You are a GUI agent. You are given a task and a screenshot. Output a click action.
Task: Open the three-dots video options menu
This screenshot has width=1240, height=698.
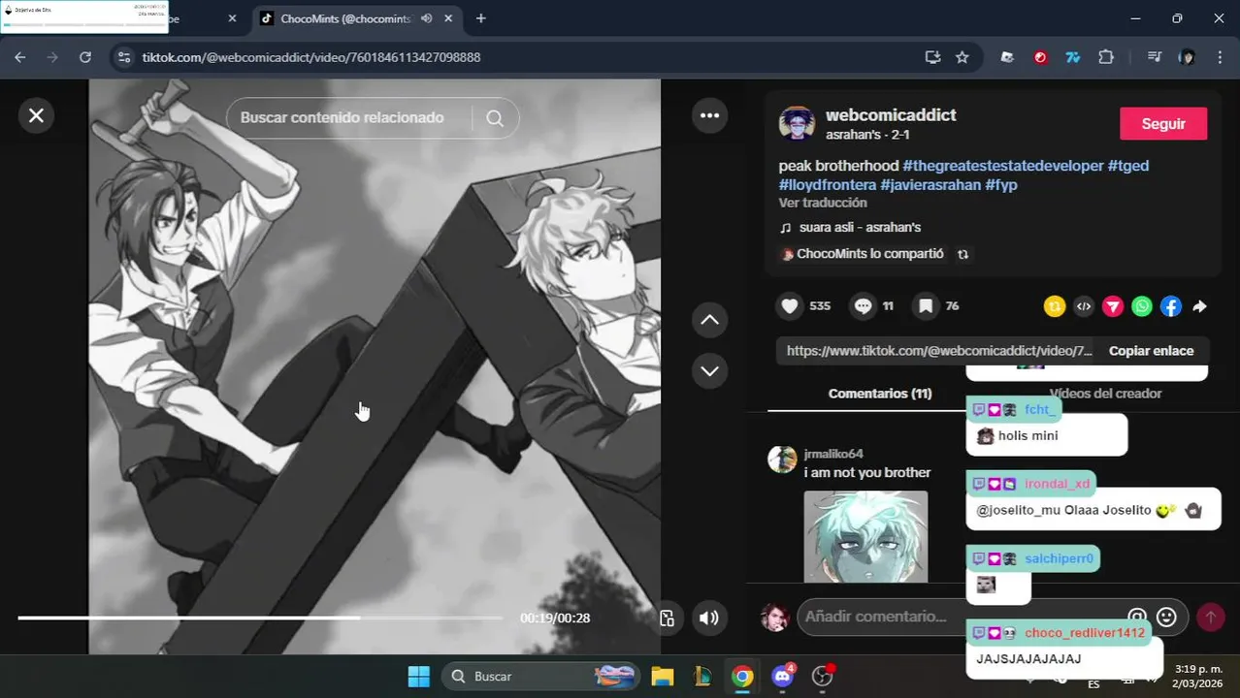(x=709, y=115)
